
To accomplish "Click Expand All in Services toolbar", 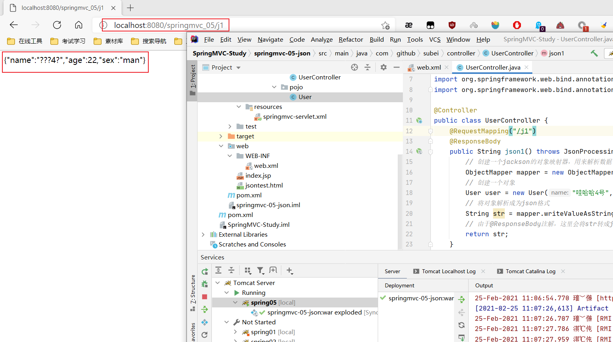I will click(x=218, y=270).
